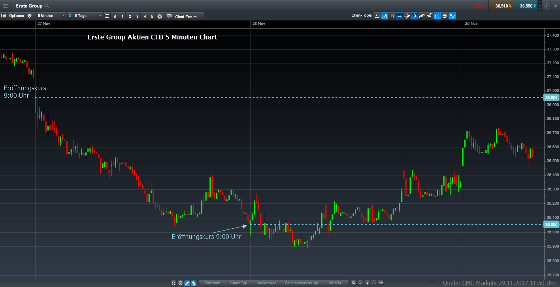
Task: Open the hamburger main menu
Action: point(5,6)
